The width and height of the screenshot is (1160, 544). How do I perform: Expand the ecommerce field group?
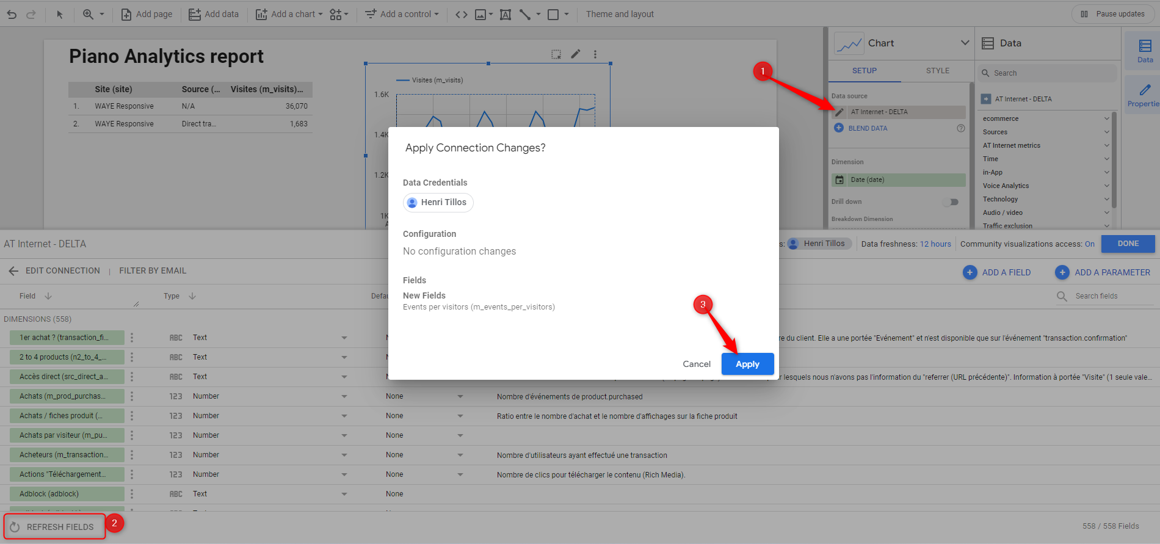[x=1106, y=118]
